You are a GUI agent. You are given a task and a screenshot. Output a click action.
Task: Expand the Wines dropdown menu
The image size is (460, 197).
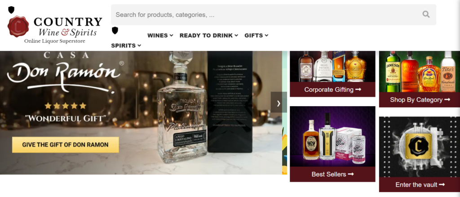click(160, 35)
